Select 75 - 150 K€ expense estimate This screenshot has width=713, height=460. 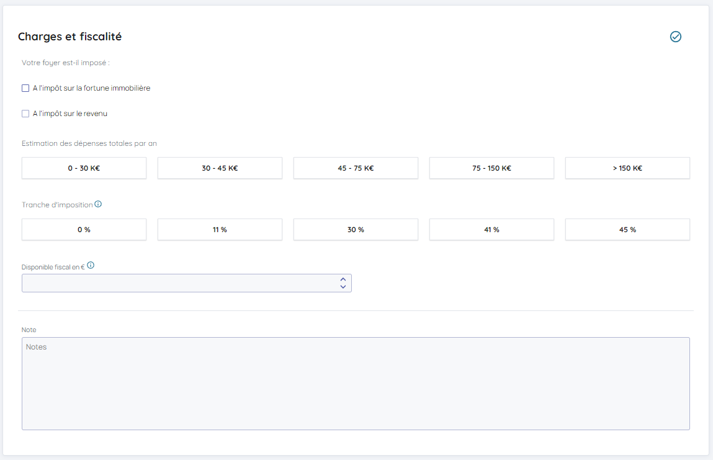pyautogui.click(x=491, y=168)
